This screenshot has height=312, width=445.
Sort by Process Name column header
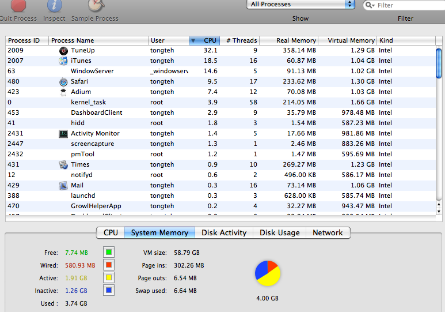click(98, 40)
